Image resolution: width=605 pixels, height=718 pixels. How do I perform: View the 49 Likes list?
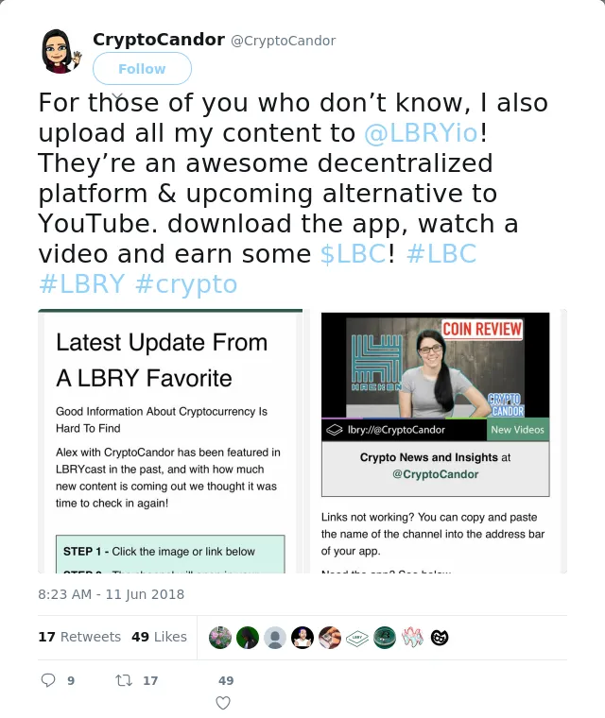click(159, 637)
